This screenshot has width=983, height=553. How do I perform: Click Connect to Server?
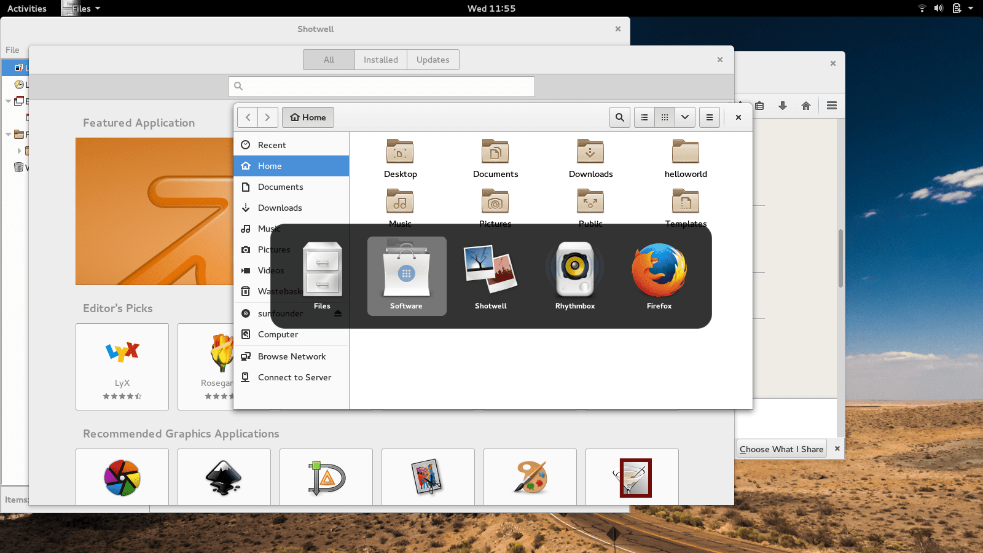(x=291, y=377)
